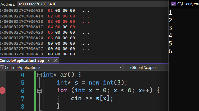Image resolution: width=199 pixels, height=111 pixels.
Task: Click line number 4 in the gutter
Action: point(23,75)
